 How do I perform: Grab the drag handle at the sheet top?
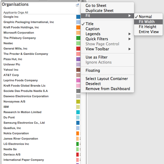(x=43, y=1)
